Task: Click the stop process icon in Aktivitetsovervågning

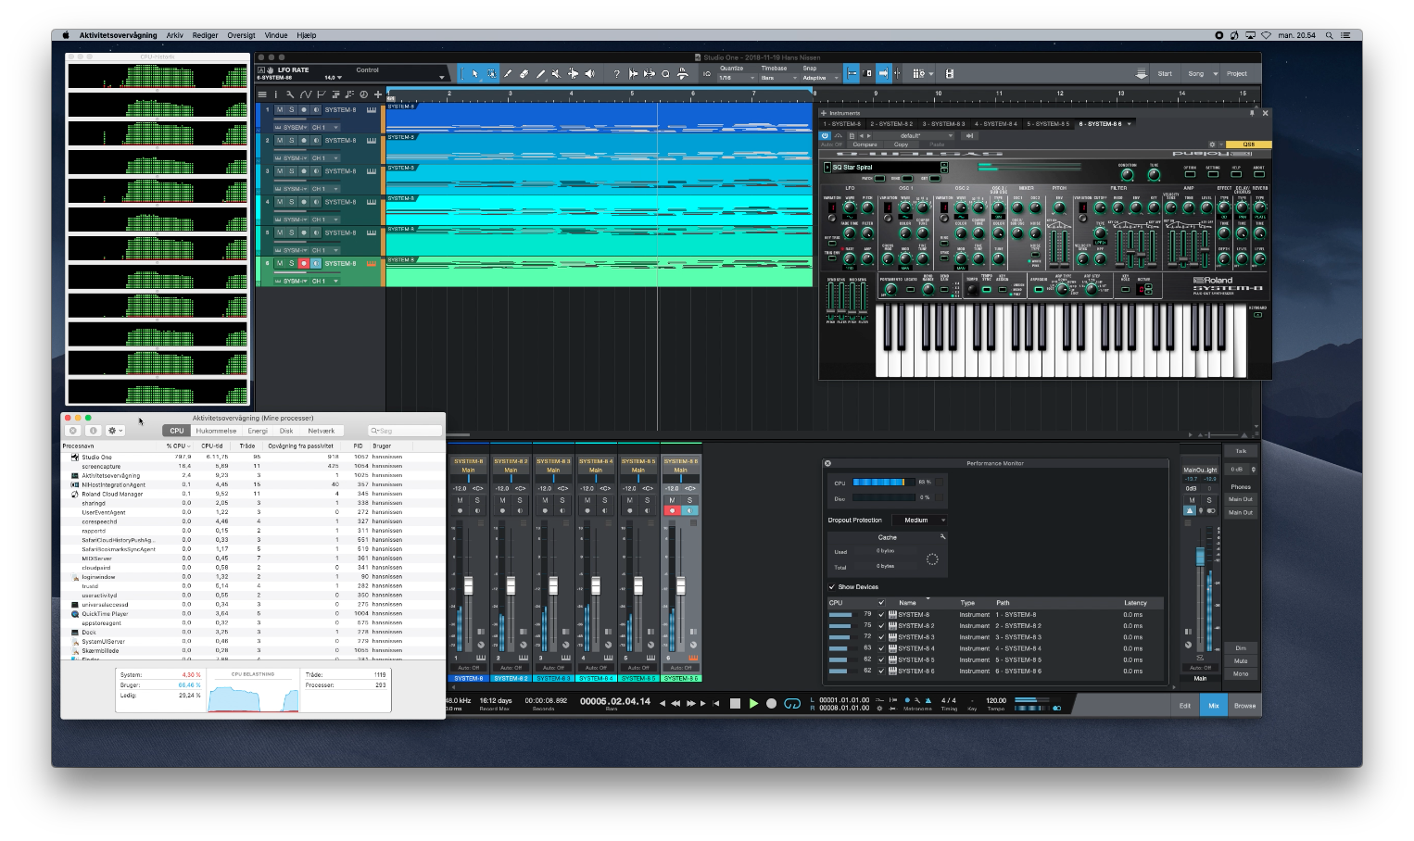Action: (x=73, y=431)
